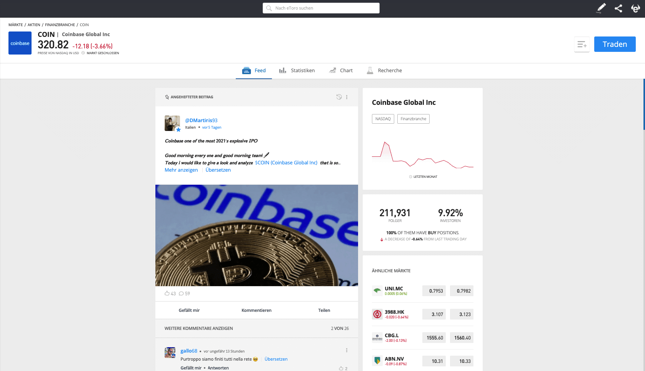Switch to the Chart tab
The image size is (645, 371).
pos(341,71)
